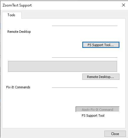Viewport: 128px width, 138px height.
Task: Switch to the Tools tab
Action: [x=12, y=15]
